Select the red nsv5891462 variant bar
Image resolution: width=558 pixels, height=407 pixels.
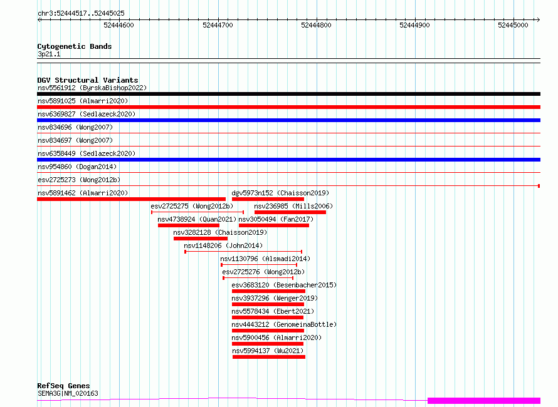point(131,199)
